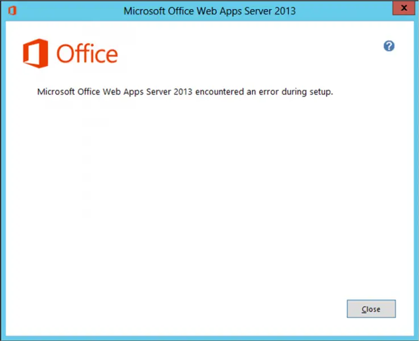Click "Web Apps" within the error message

pyautogui.click(x=123, y=92)
